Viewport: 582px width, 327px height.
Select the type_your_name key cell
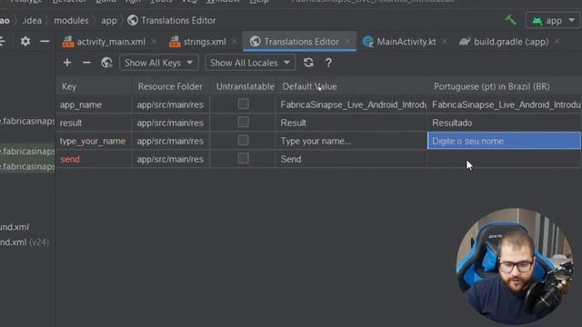point(94,141)
